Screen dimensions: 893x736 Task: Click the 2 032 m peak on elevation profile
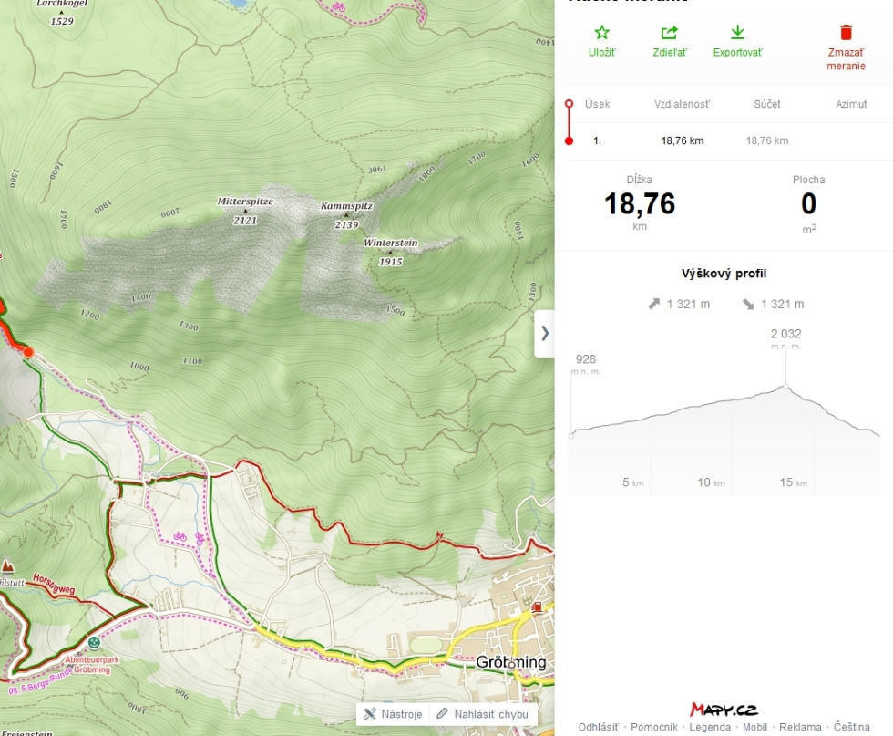click(785, 387)
